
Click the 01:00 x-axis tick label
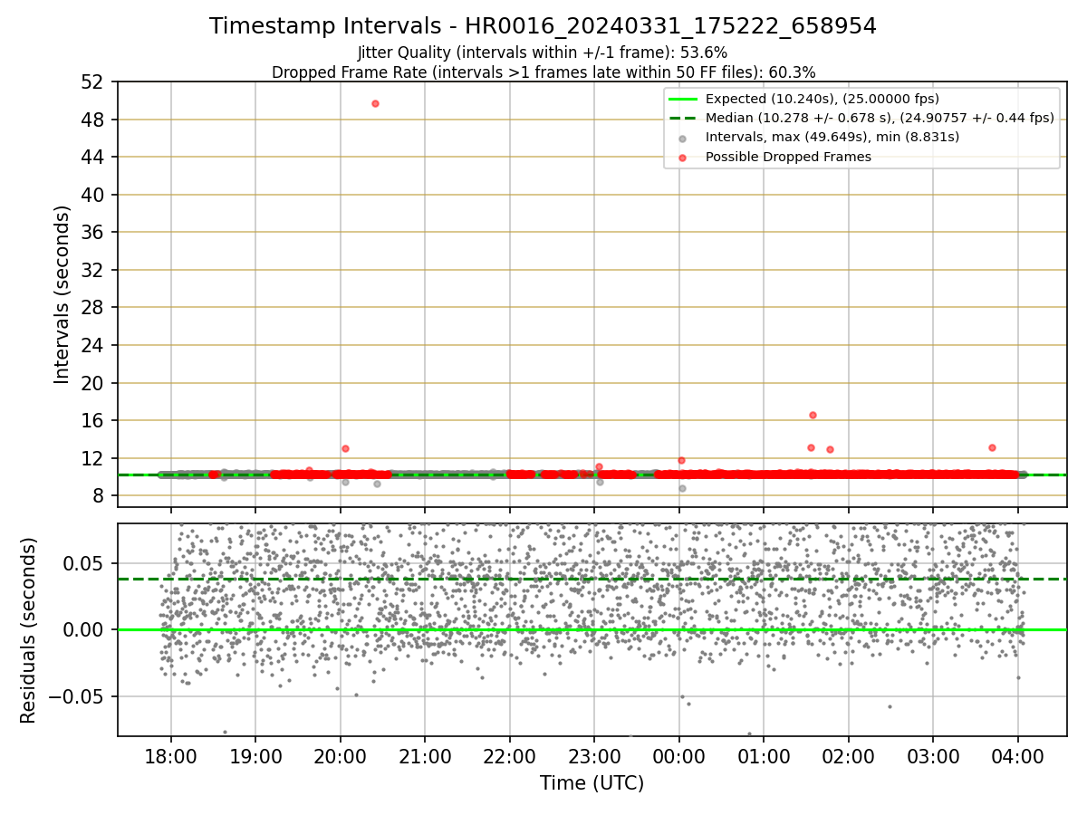764,755
